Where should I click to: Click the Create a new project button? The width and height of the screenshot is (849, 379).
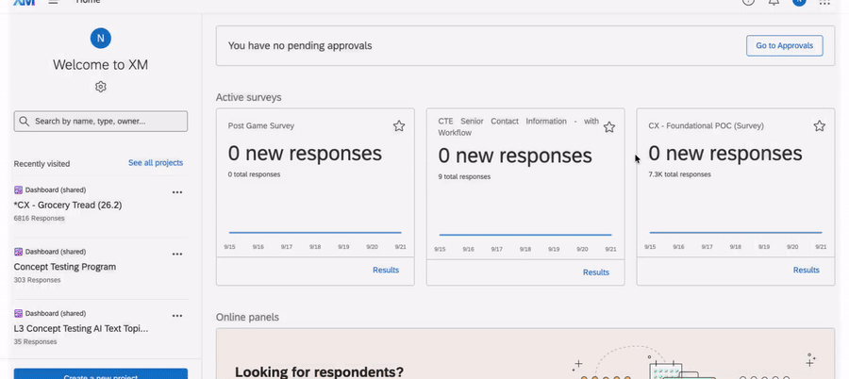point(101,373)
